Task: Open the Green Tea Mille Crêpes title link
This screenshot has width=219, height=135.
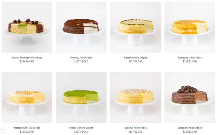Action: 81,128
